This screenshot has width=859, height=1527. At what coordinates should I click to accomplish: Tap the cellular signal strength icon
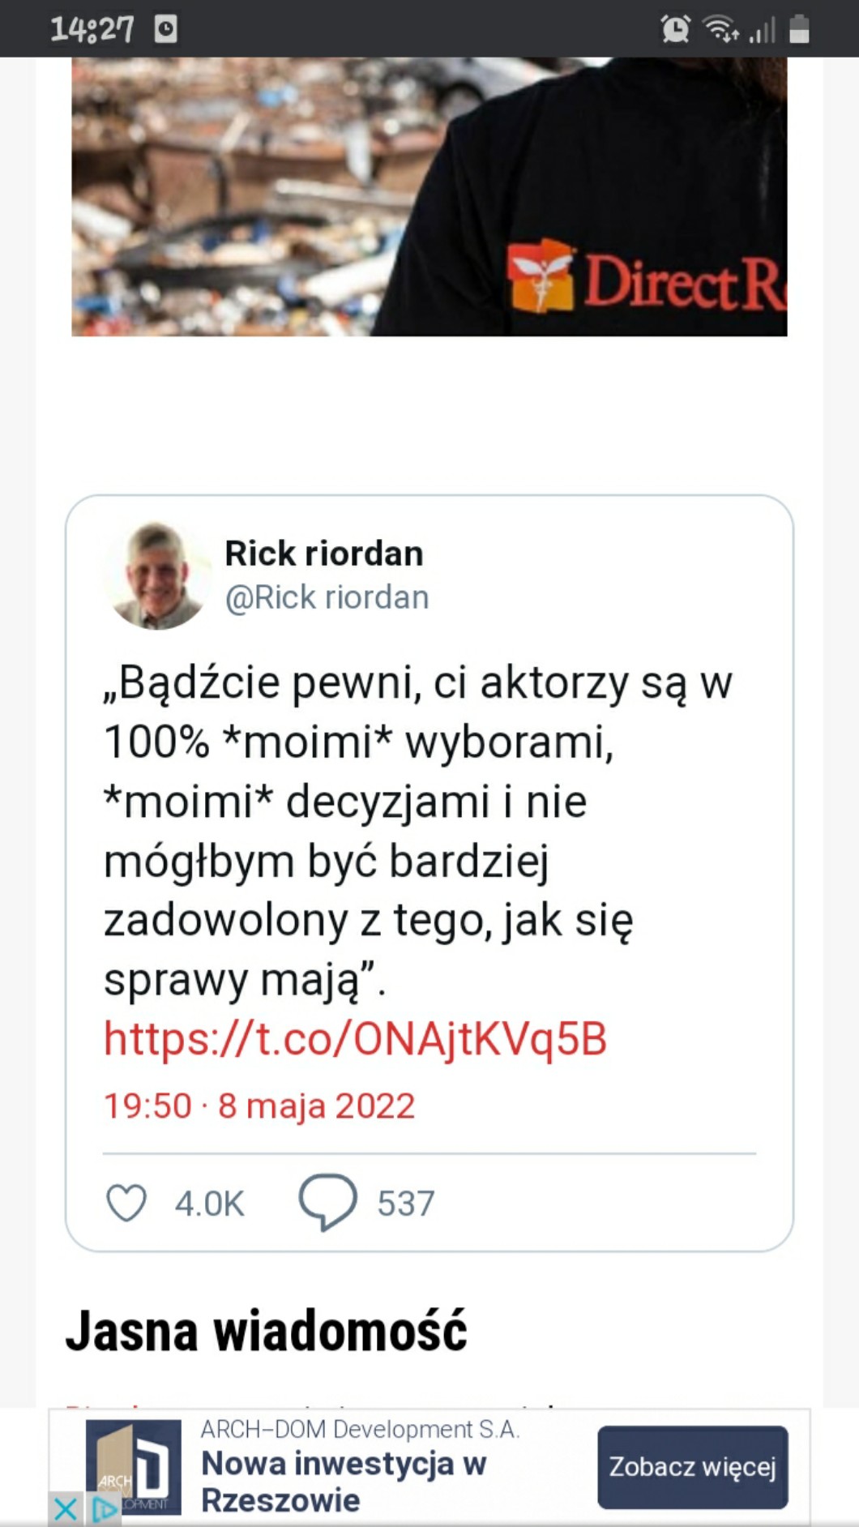[763, 31]
